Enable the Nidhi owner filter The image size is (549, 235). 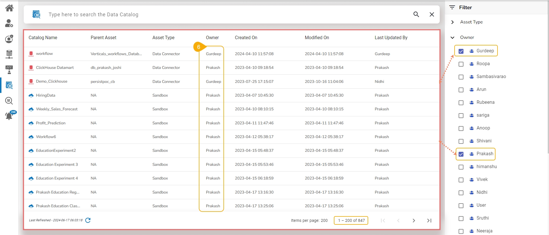461,193
